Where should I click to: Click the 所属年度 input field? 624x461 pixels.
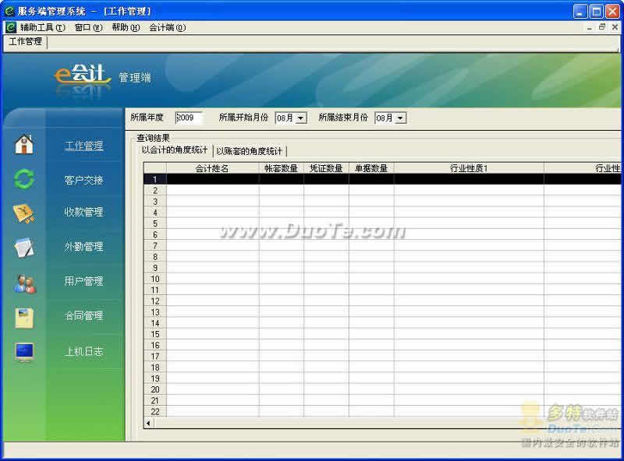click(x=189, y=118)
